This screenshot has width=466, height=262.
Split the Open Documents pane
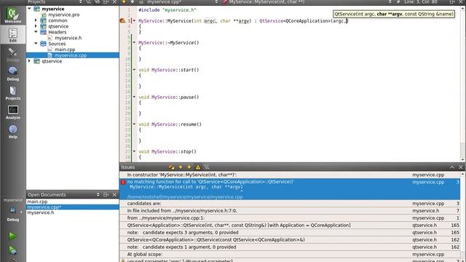point(106,194)
